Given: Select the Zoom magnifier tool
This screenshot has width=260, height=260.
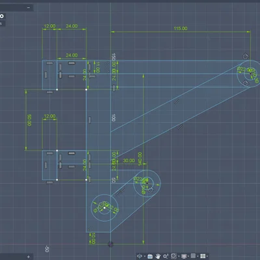Looking at the screenshot, I should click(166, 256).
